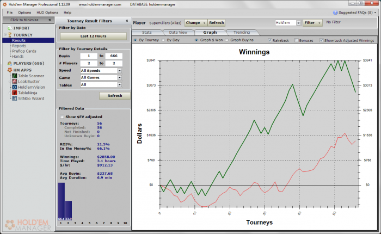This screenshot has height=234, width=381.
Task: Click the Suggested FAQs help icon
Action: [x=335, y=13]
